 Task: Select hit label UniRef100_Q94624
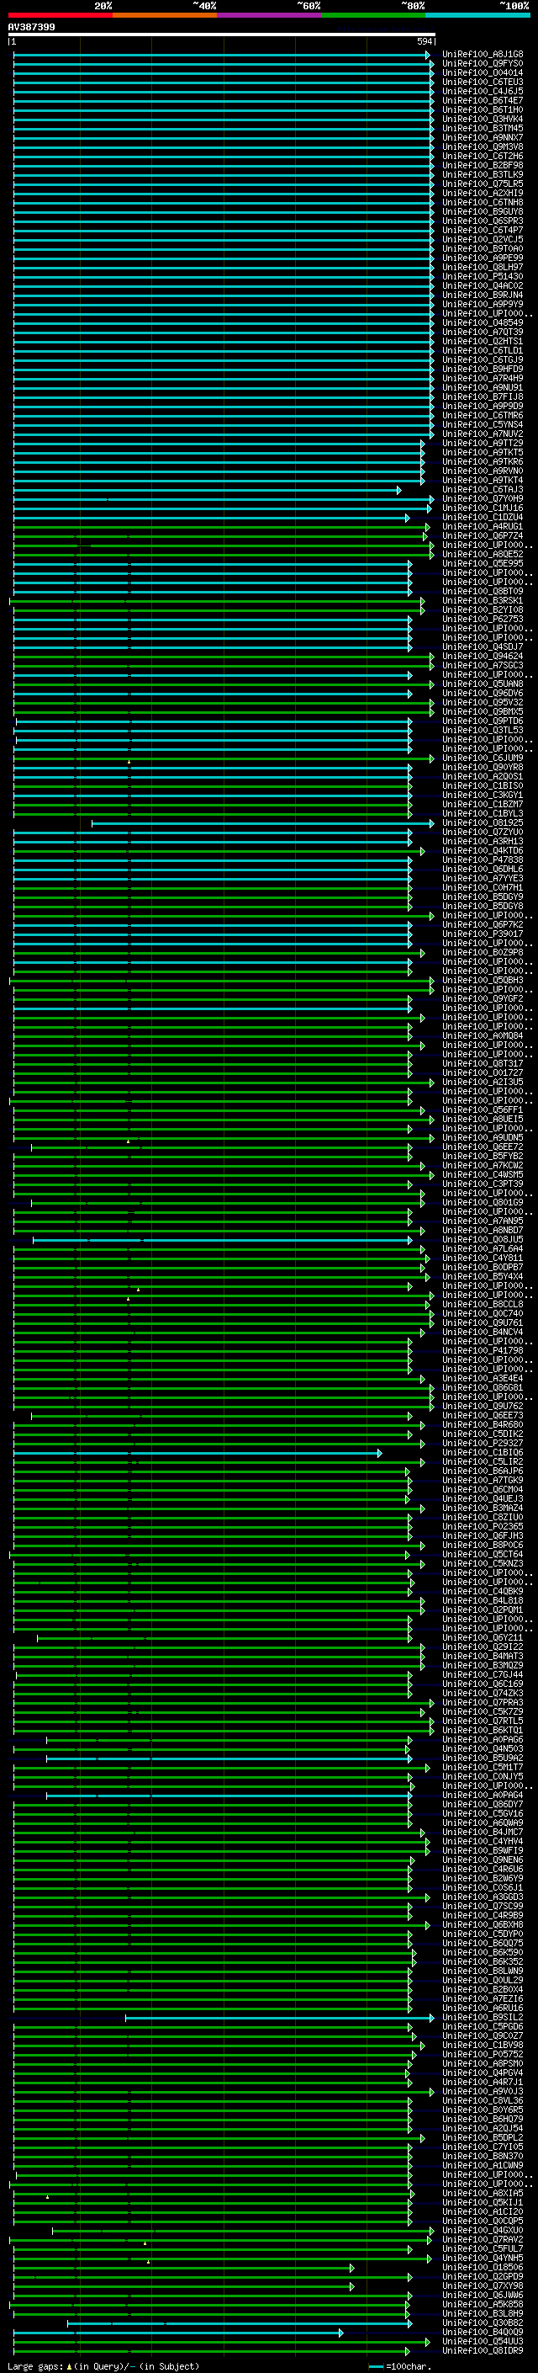click(483, 656)
